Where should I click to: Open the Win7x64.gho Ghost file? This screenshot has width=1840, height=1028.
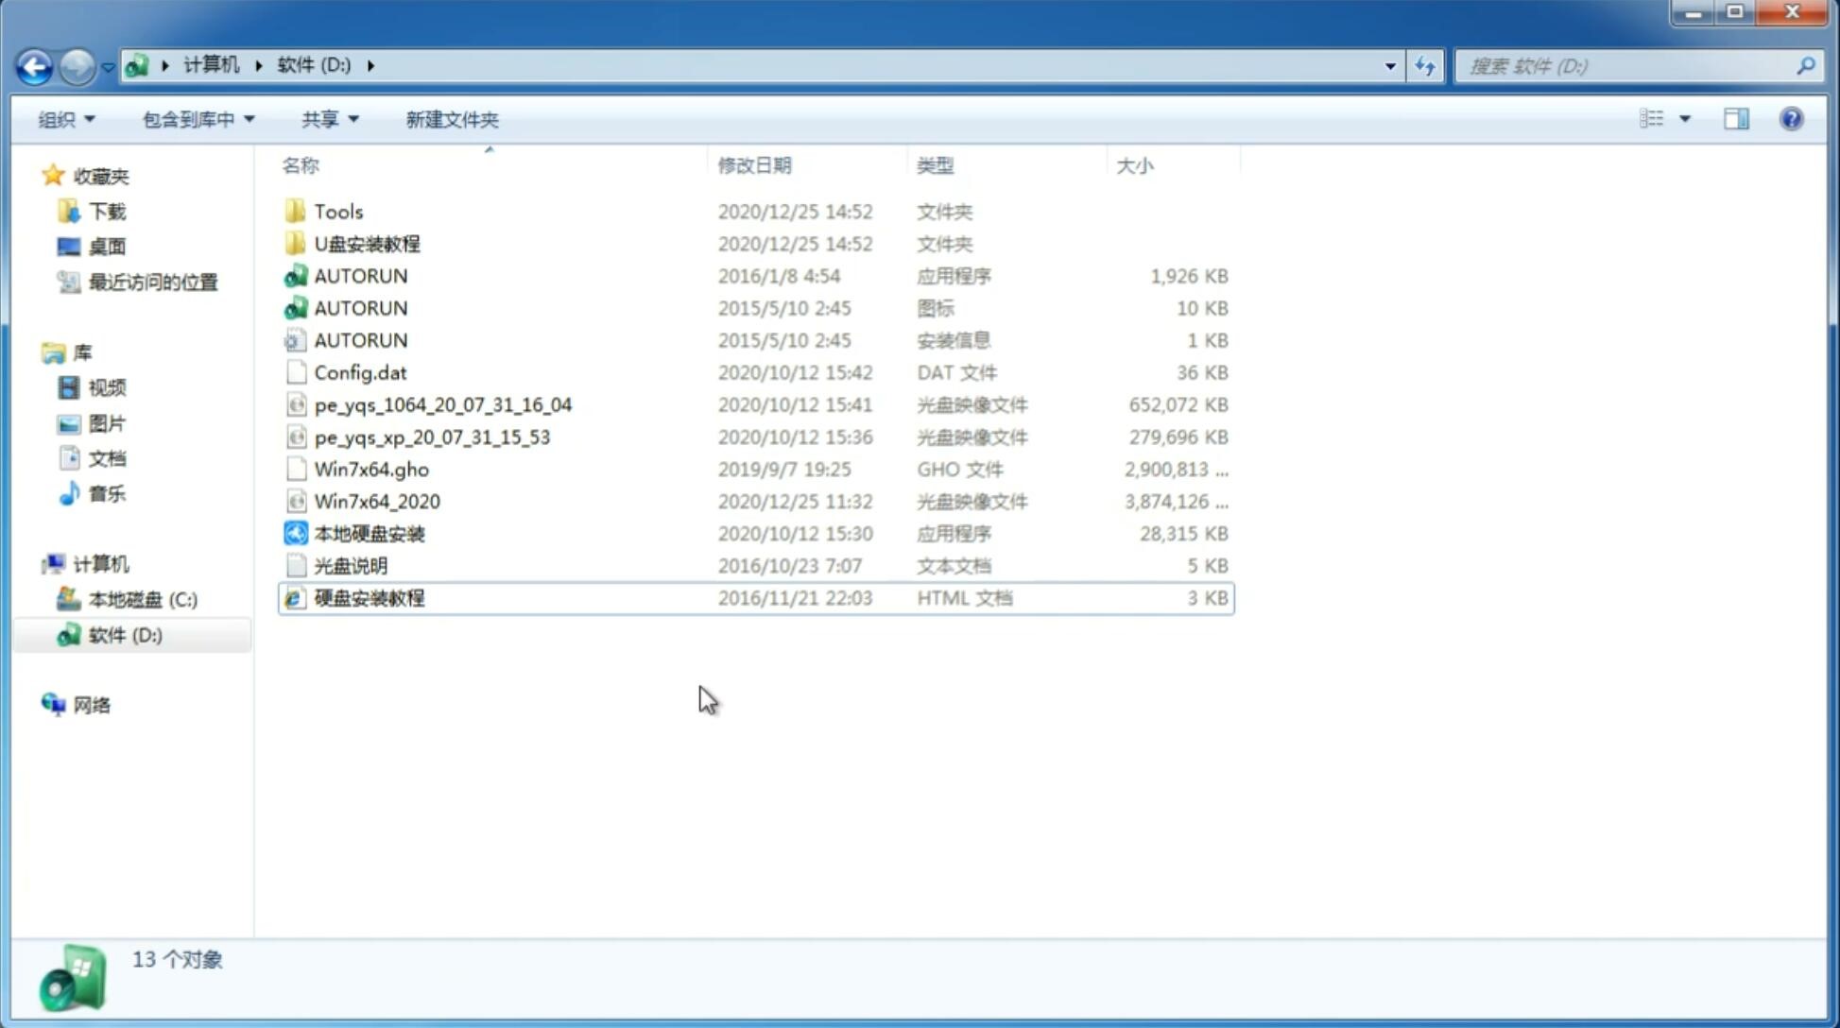pos(370,469)
